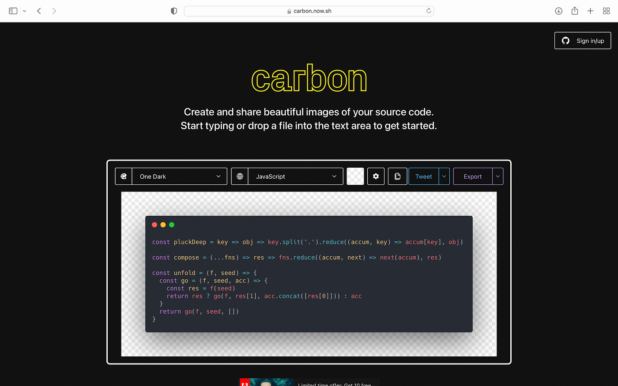Click the 'Create and share beautiful images' text
Screen dimensions: 618x386
309,112
